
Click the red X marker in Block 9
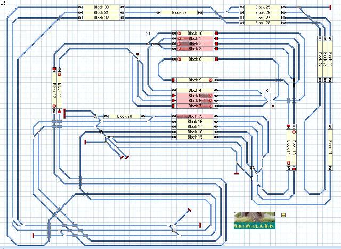pyautogui.click(x=210, y=80)
